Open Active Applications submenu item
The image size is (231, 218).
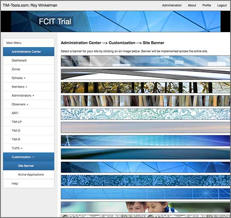pos(29,175)
